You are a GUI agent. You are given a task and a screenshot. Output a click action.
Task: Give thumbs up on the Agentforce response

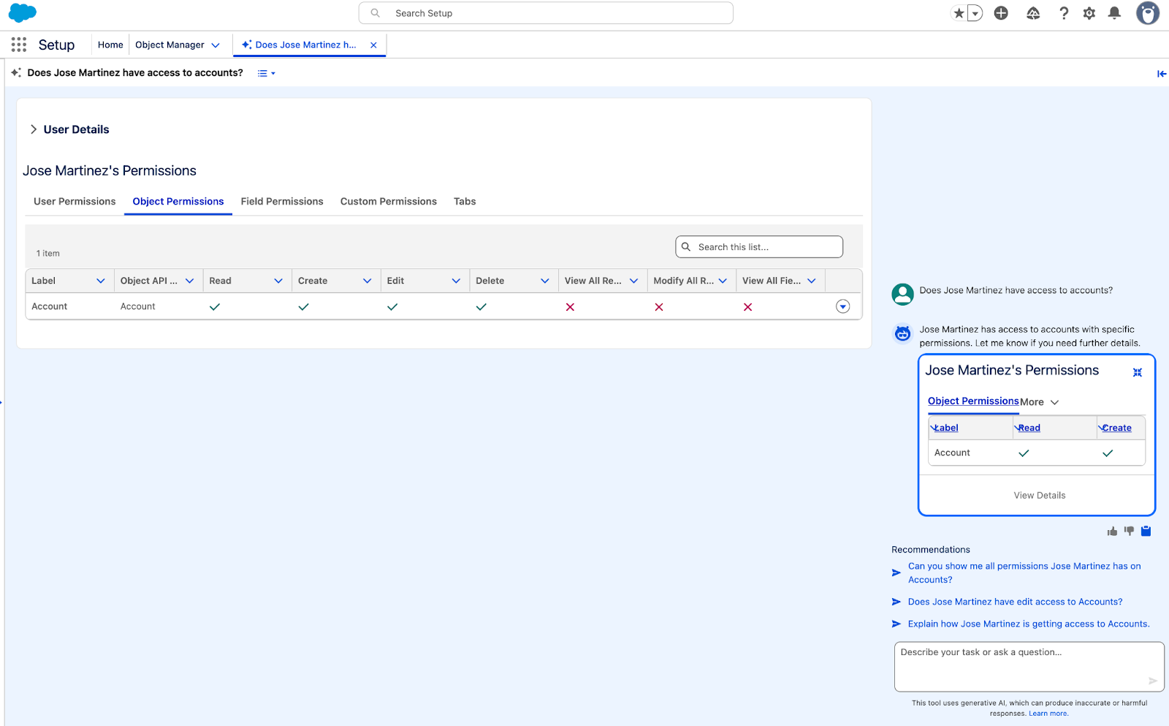tap(1111, 531)
